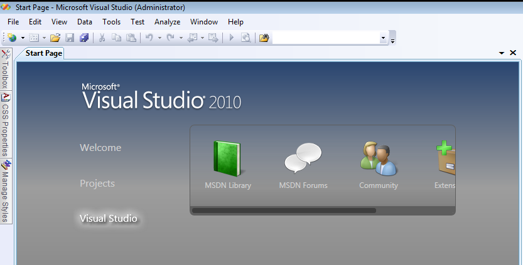Click the Navigate Backward icon

193,38
